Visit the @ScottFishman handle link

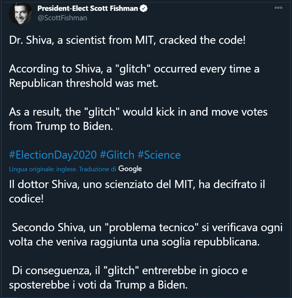click(62, 18)
